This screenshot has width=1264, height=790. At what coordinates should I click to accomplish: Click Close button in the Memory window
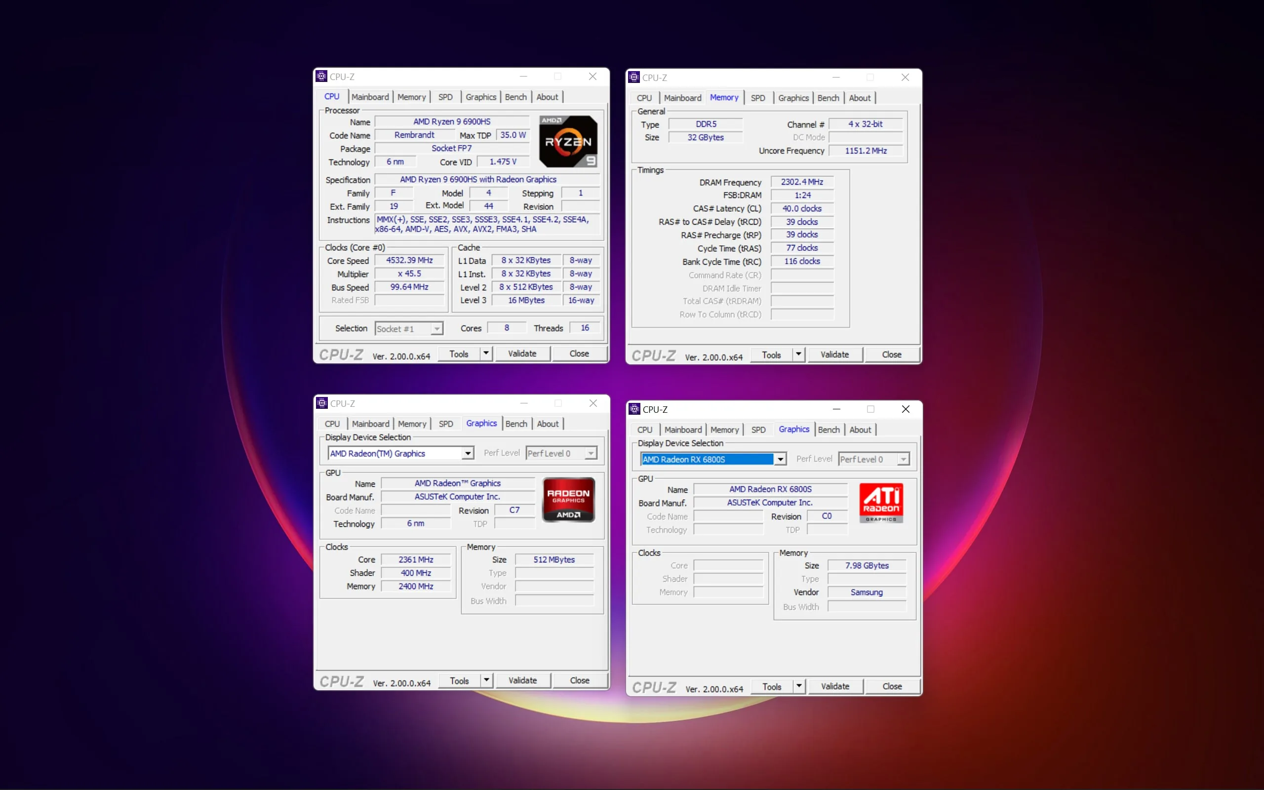891,354
